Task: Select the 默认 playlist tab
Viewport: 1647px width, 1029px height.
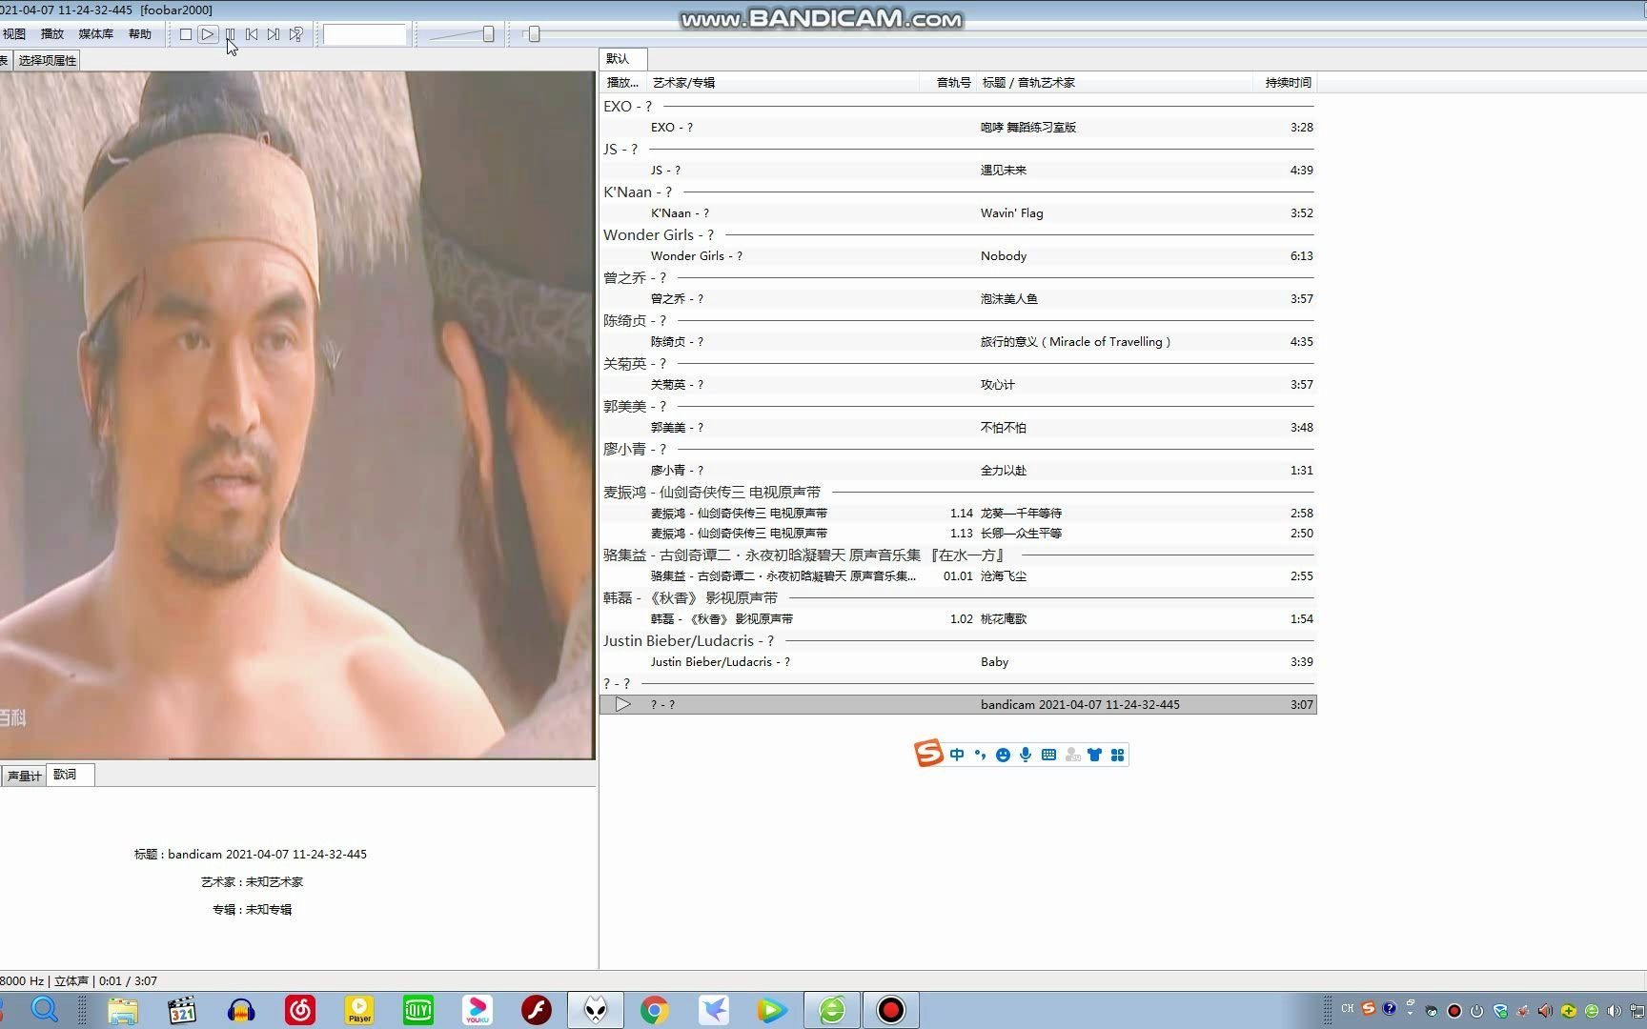Action: pos(623,59)
